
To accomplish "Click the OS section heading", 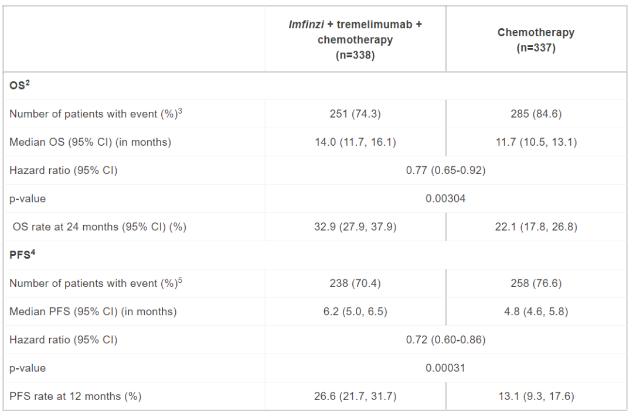I will click(x=19, y=85).
